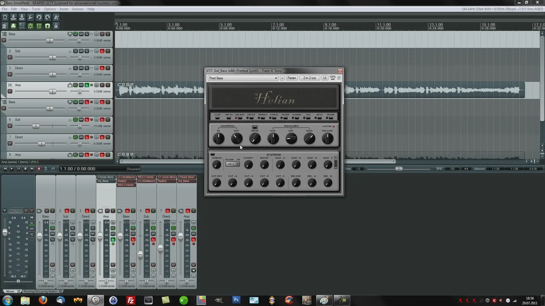Open project settings wrench icon
Viewport: 545px width, 306px height.
point(30,17)
